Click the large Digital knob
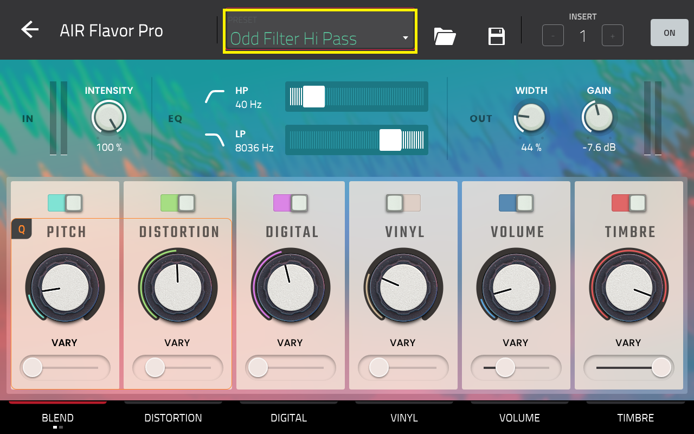 point(291,288)
